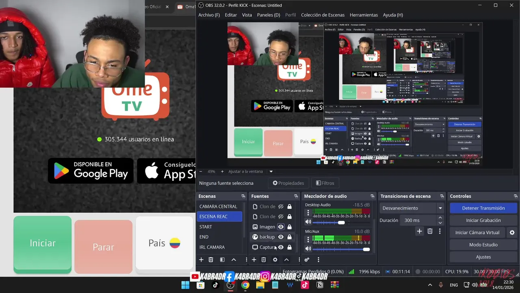Open source properties gear in Fuentes toolbar

pos(275,260)
